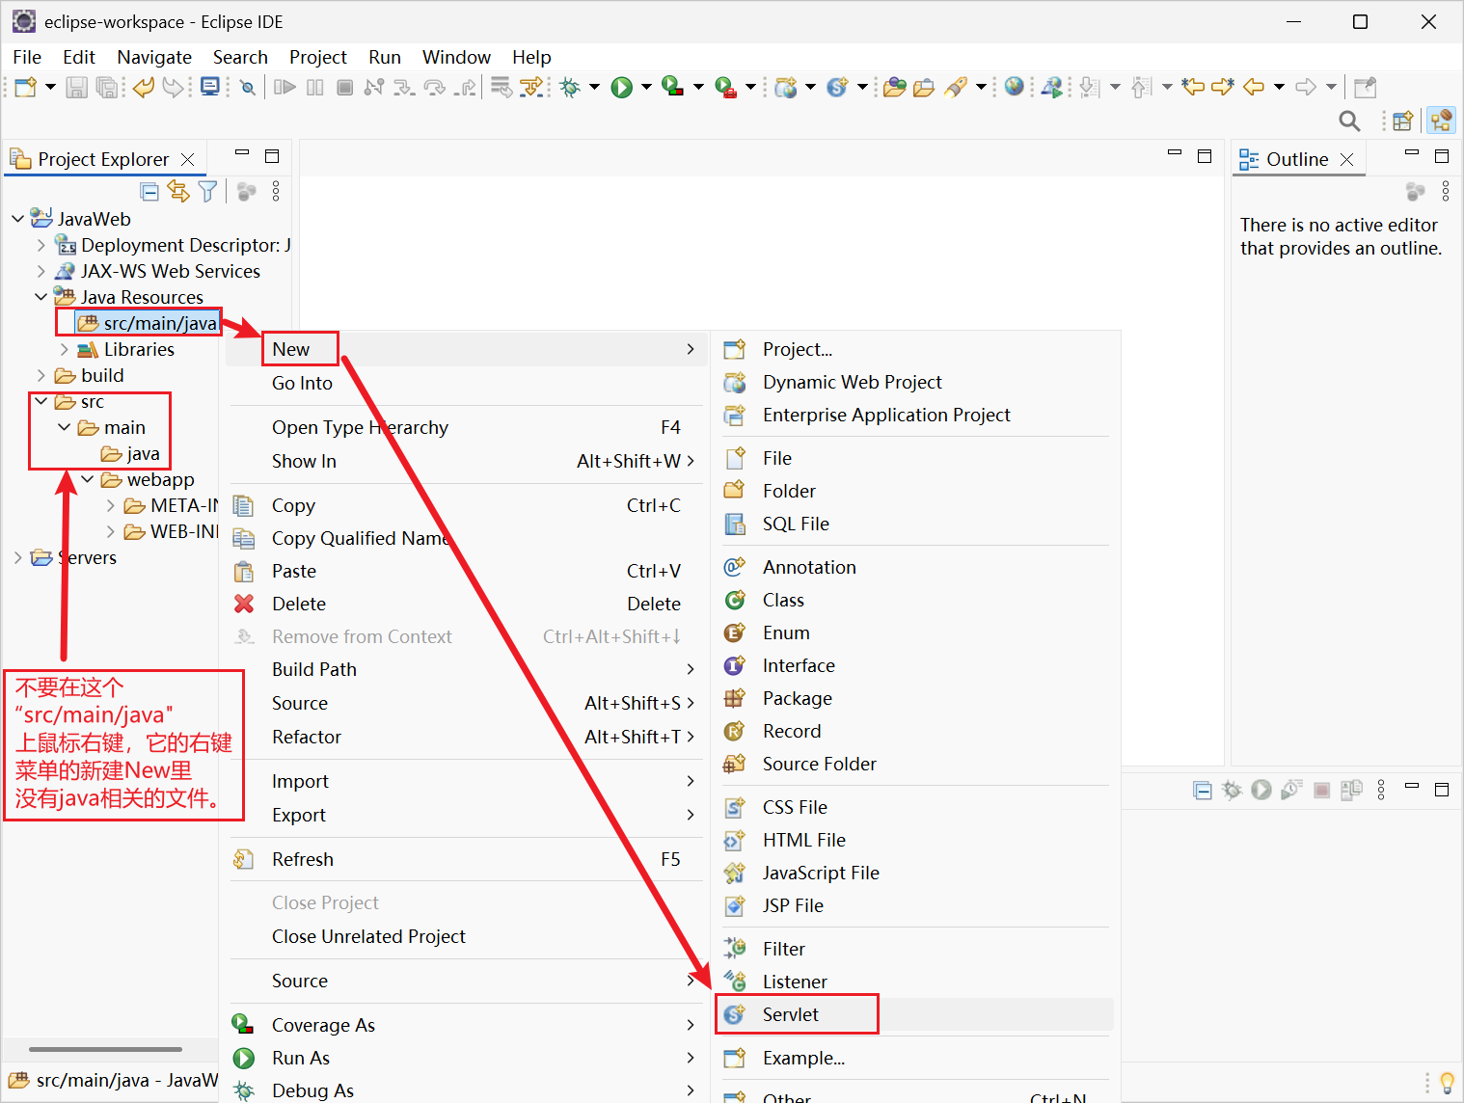The image size is (1464, 1103).
Task: Click the Last Edit Location arrow
Action: [1193, 88]
